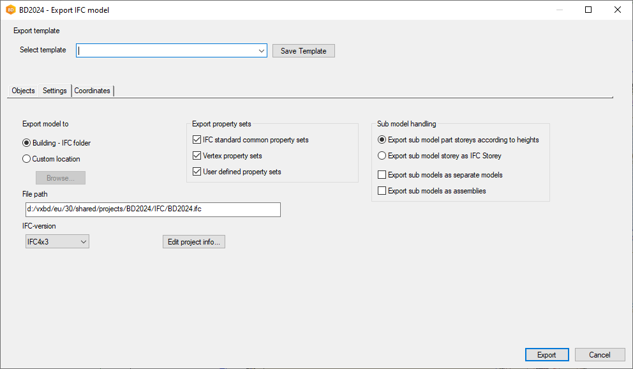Select export part storeys according to heights

click(x=382, y=140)
